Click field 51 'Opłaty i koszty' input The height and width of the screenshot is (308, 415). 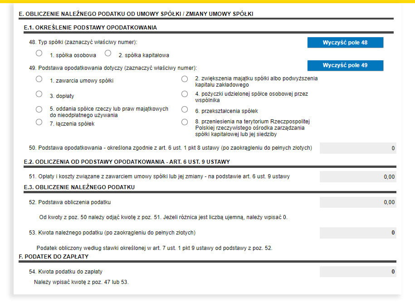click(x=357, y=177)
